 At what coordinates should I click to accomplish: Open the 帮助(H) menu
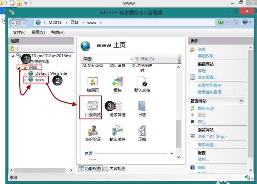[x=58, y=32]
